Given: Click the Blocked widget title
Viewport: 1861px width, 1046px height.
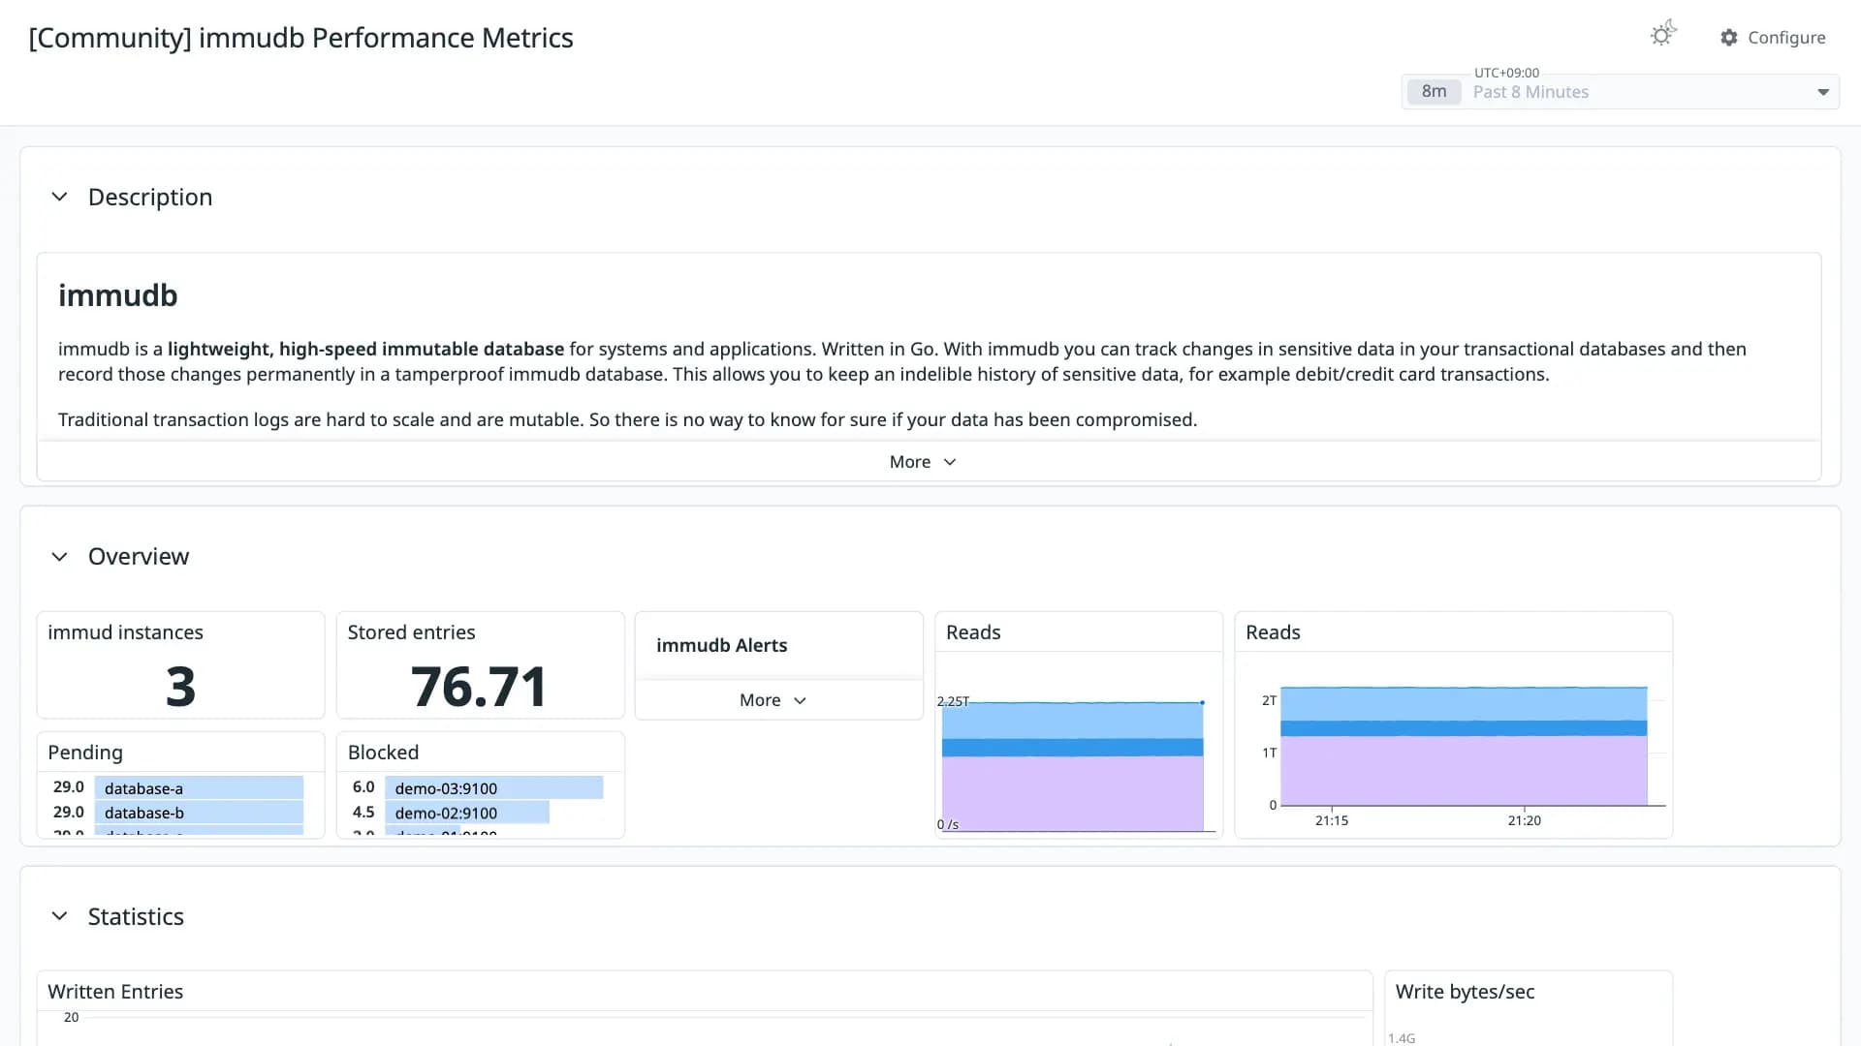Looking at the screenshot, I should point(383,753).
